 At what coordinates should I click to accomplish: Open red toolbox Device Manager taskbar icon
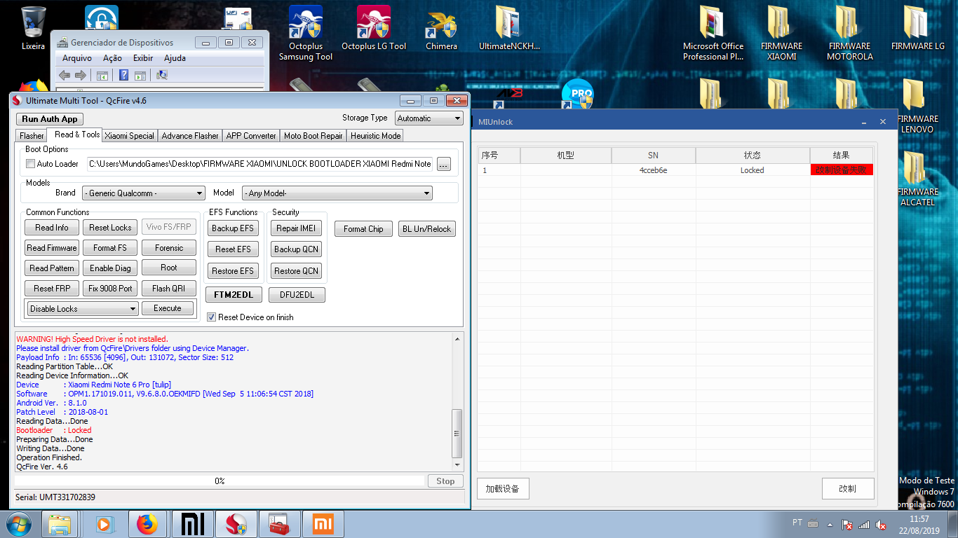click(x=279, y=524)
